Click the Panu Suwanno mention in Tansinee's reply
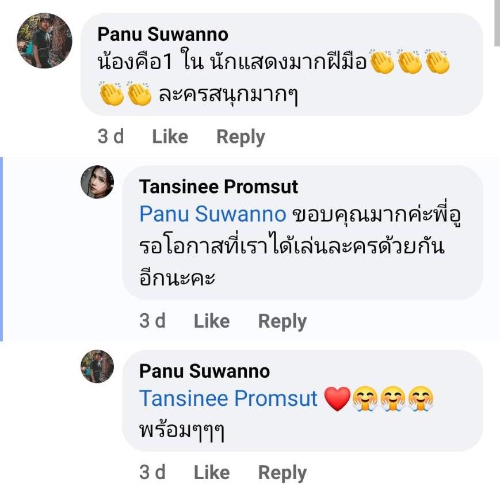Image resolution: width=500 pixels, height=490 pixels. [212, 214]
